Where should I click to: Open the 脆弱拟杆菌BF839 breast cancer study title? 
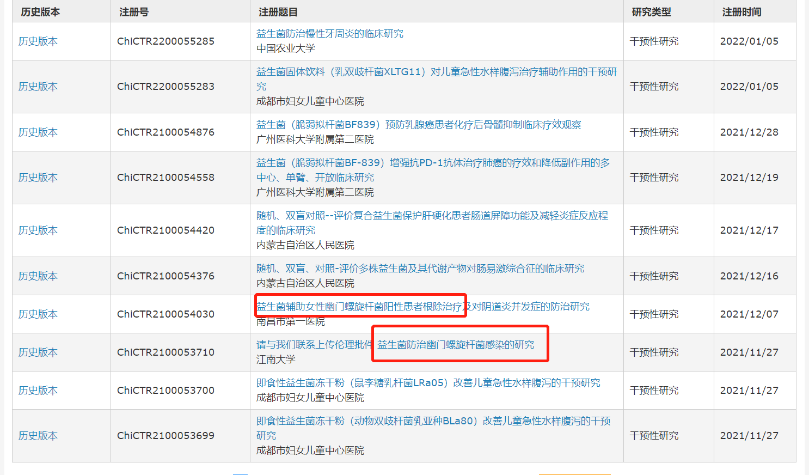[x=419, y=125]
